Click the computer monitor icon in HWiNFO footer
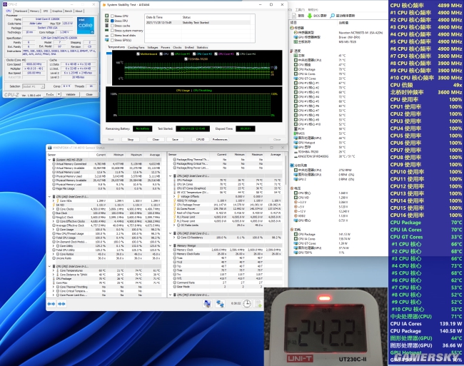This screenshot has width=464, height=366. pyautogui.click(x=208, y=303)
